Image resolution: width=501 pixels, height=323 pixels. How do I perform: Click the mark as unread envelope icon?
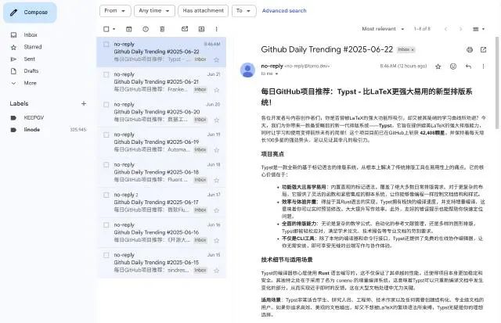click(x=185, y=29)
